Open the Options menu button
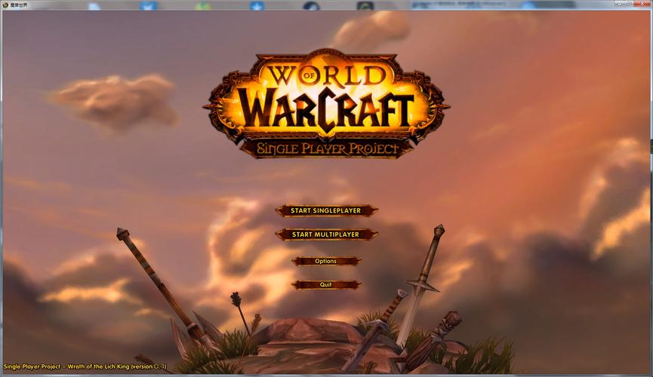Screen dimensions: 653x377 tap(326, 262)
